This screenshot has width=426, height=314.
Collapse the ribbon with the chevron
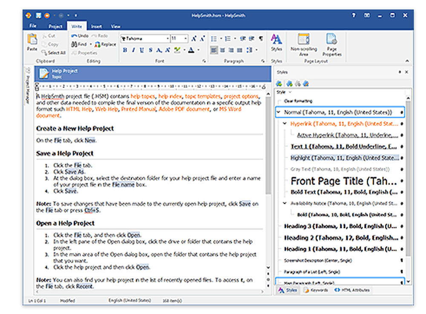[407, 61]
